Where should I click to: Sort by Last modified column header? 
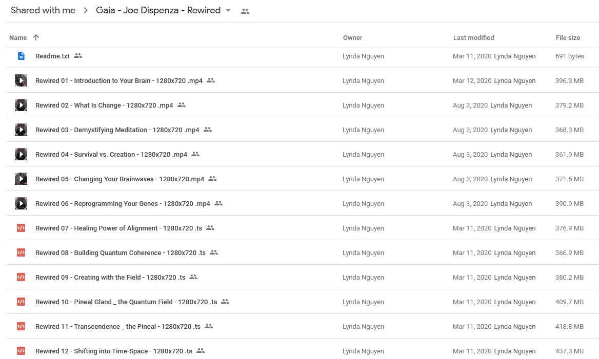[x=473, y=38]
